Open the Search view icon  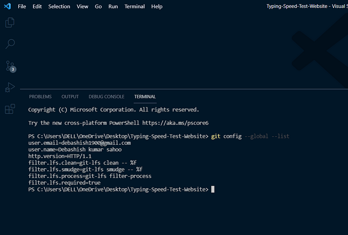click(x=10, y=44)
